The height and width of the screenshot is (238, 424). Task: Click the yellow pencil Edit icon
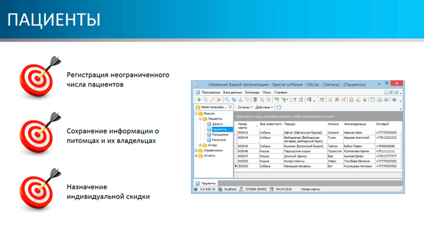point(212,100)
